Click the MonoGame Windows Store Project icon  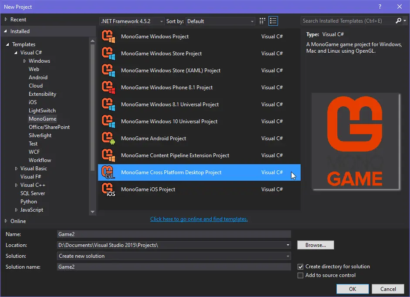pyautogui.click(x=108, y=53)
